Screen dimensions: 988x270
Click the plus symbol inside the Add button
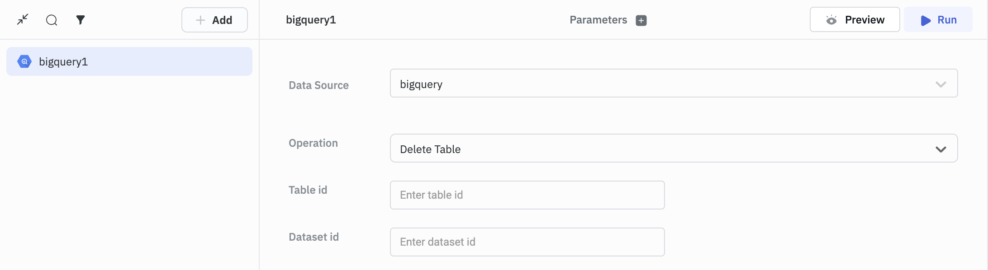pos(200,20)
